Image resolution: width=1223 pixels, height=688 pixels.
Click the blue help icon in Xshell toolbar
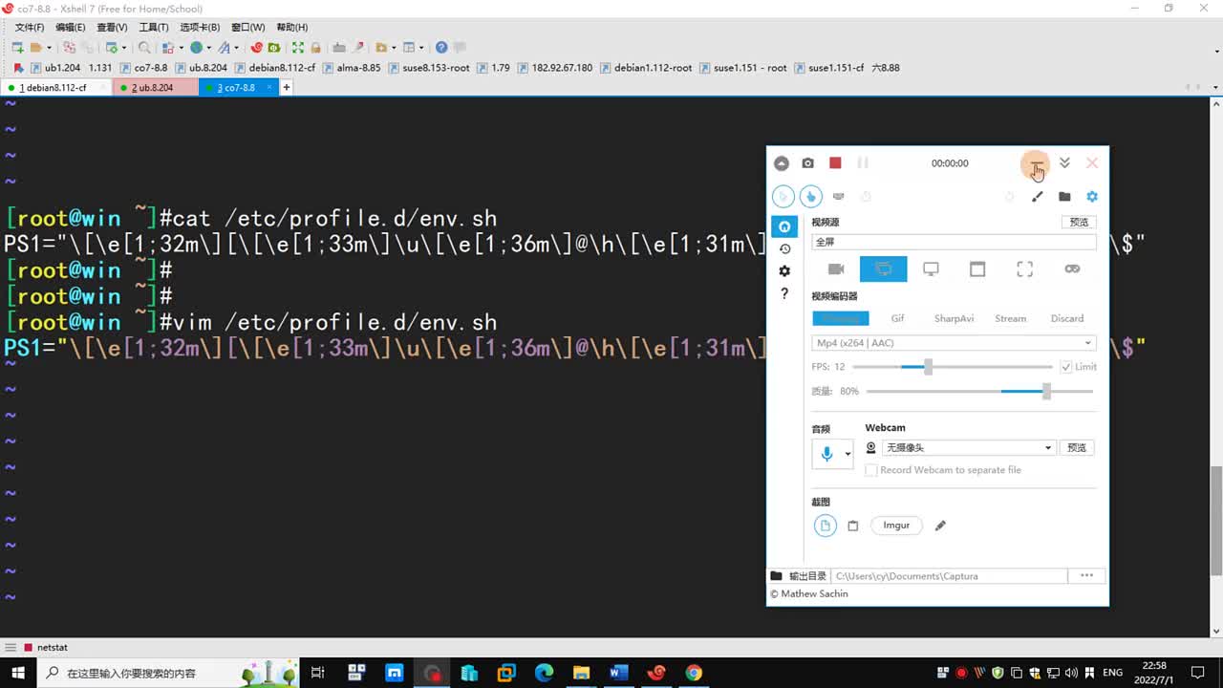pyautogui.click(x=441, y=47)
